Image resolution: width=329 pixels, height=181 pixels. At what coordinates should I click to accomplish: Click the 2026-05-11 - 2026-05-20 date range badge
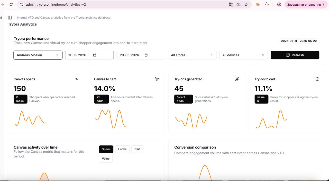click(x=299, y=41)
